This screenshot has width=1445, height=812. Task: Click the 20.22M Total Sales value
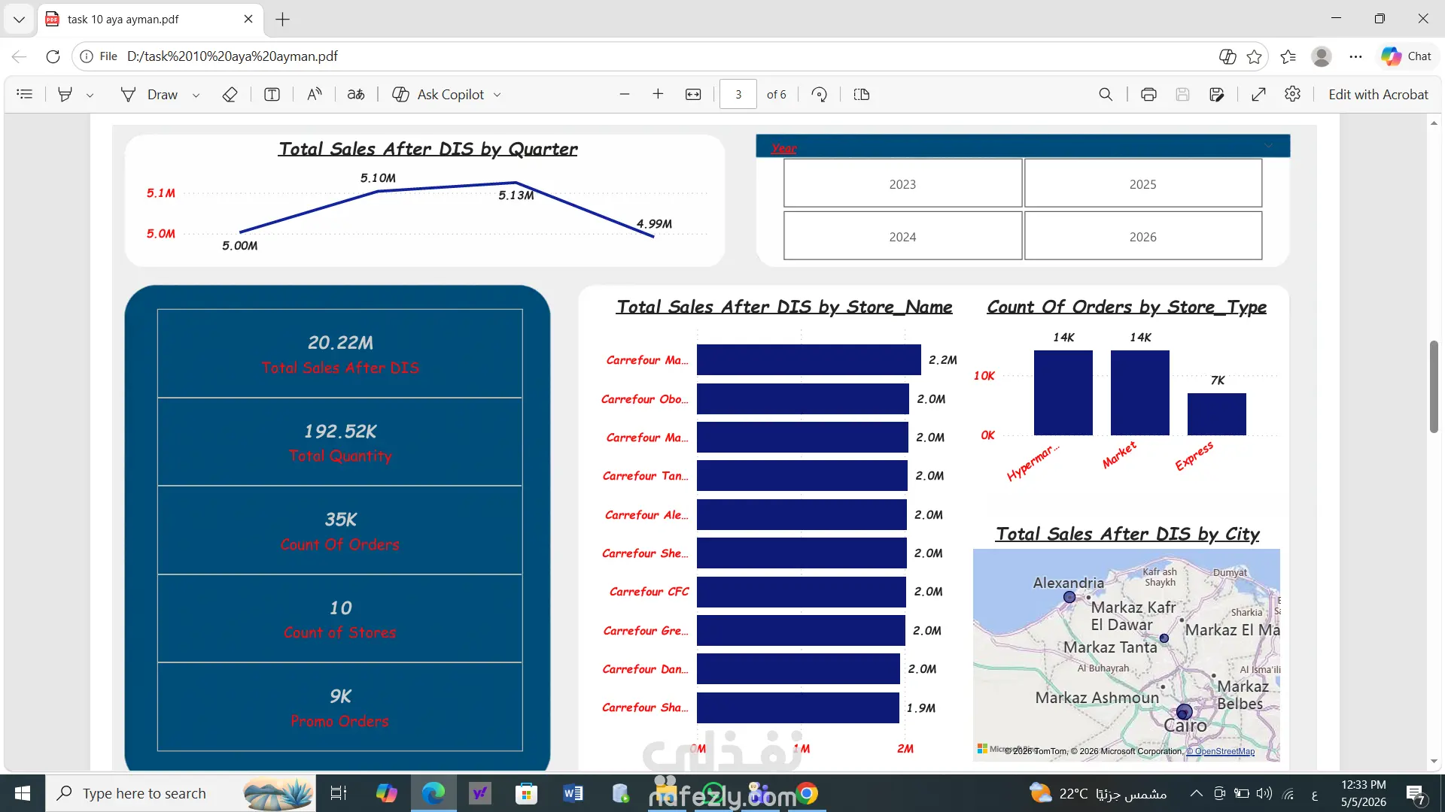pos(340,343)
